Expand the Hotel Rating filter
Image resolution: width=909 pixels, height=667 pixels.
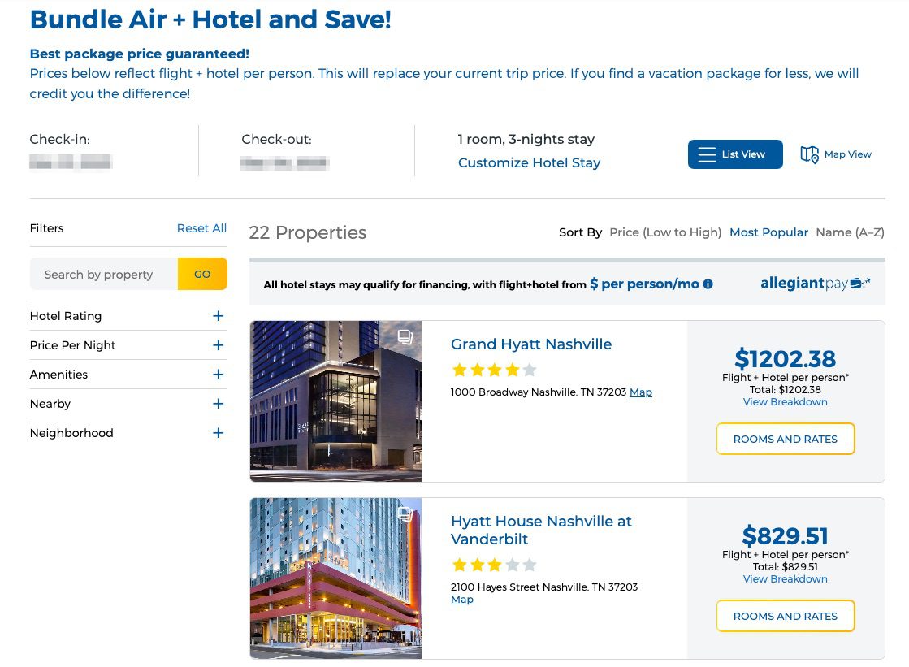[x=217, y=315]
